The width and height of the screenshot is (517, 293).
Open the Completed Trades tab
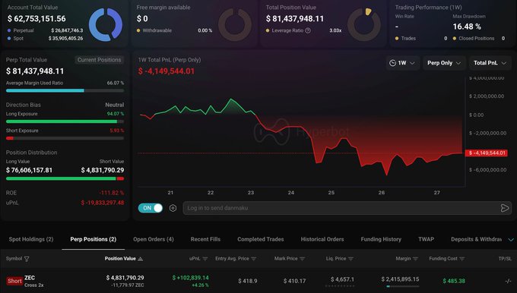pyautogui.click(x=261, y=239)
